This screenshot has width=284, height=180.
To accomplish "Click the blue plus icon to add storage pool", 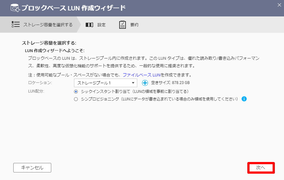I will pos(145,83).
